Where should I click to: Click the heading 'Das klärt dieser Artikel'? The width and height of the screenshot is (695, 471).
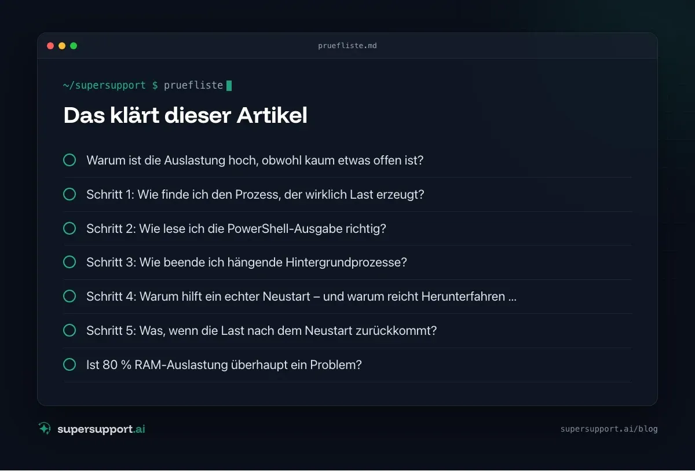(x=185, y=115)
